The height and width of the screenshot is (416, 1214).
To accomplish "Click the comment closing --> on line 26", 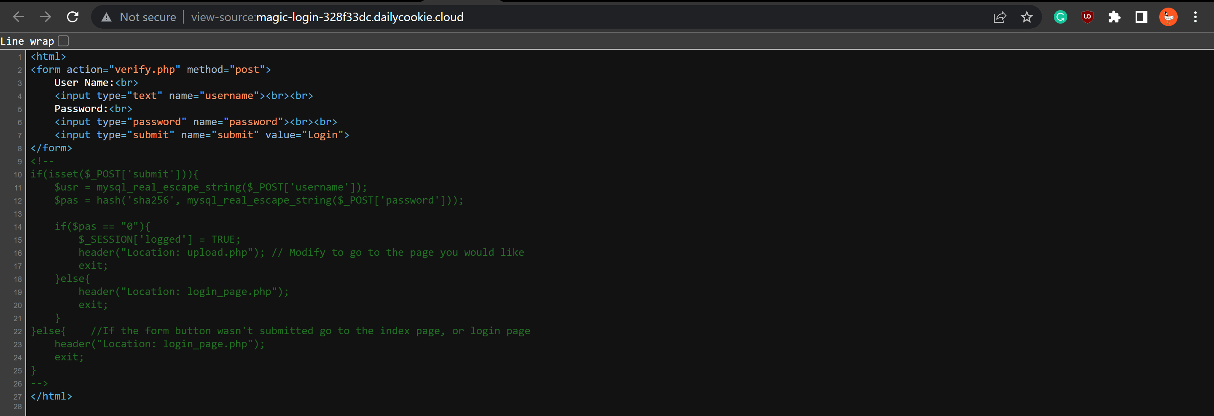I will (40, 383).
